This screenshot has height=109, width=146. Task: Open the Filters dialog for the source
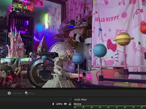click(30, 93)
